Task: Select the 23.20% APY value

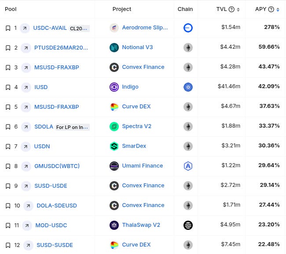Action: (x=269, y=225)
